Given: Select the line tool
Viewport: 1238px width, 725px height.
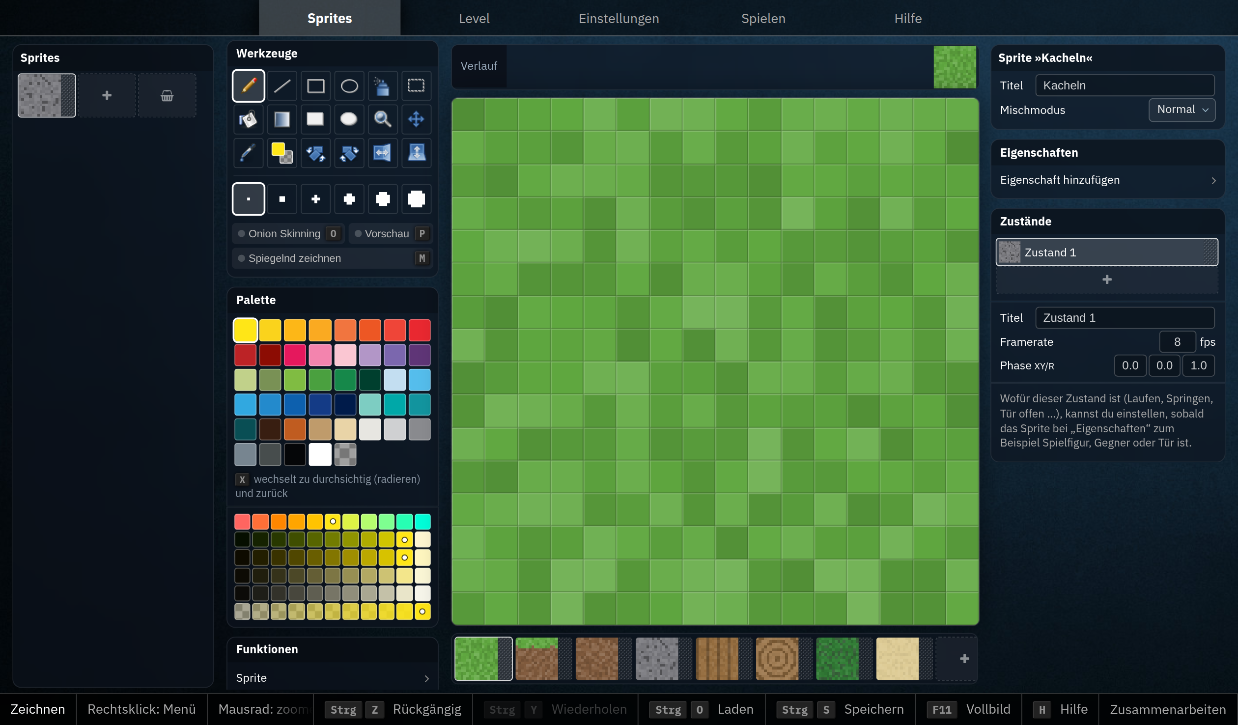Looking at the screenshot, I should point(282,86).
